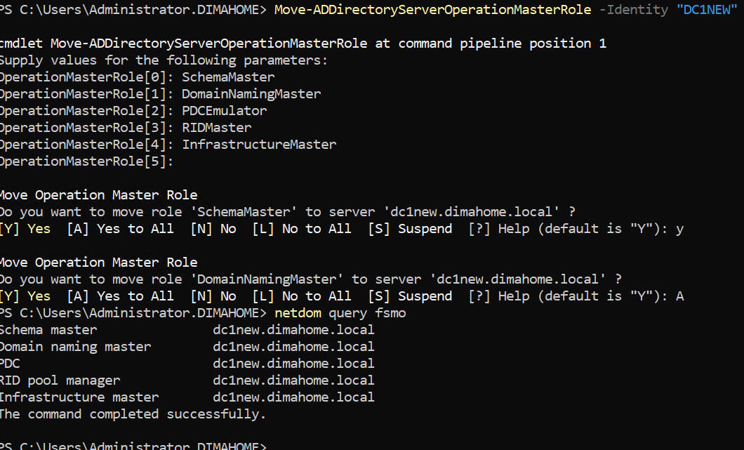Click the Domain naming master output row label

[x=75, y=347]
